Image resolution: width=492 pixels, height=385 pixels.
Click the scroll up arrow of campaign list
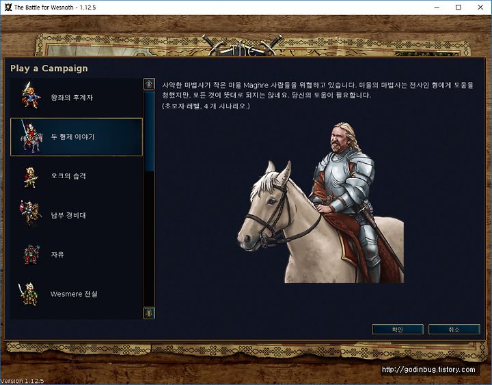[x=149, y=84]
